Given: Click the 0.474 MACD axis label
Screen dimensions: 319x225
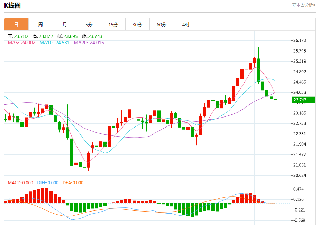Looking at the screenshot, I should coord(299,189).
